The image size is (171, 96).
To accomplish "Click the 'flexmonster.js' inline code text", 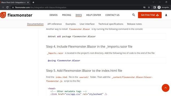I will click(54, 81).
